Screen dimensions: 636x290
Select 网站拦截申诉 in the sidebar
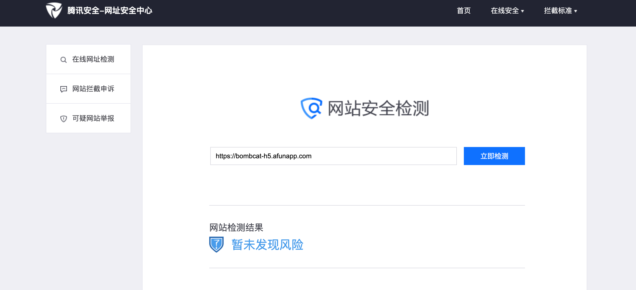coord(93,89)
